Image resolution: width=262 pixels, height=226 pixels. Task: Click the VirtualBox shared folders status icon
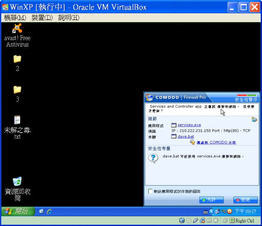(x=209, y=221)
